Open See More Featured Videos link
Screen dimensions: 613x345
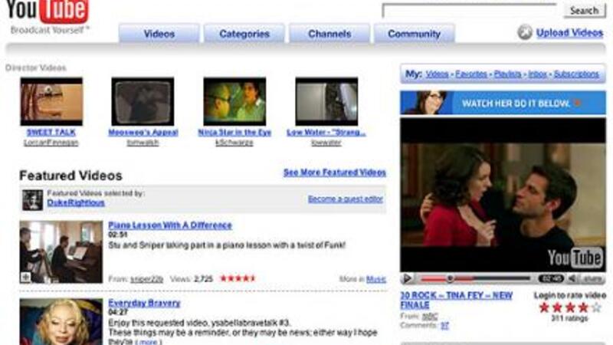coord(334,172)
